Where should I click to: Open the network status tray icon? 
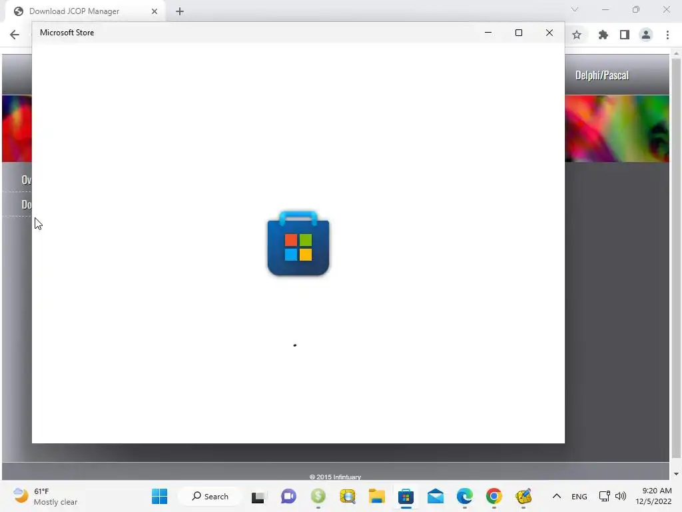pyautogui.click(x=605, y=496)
